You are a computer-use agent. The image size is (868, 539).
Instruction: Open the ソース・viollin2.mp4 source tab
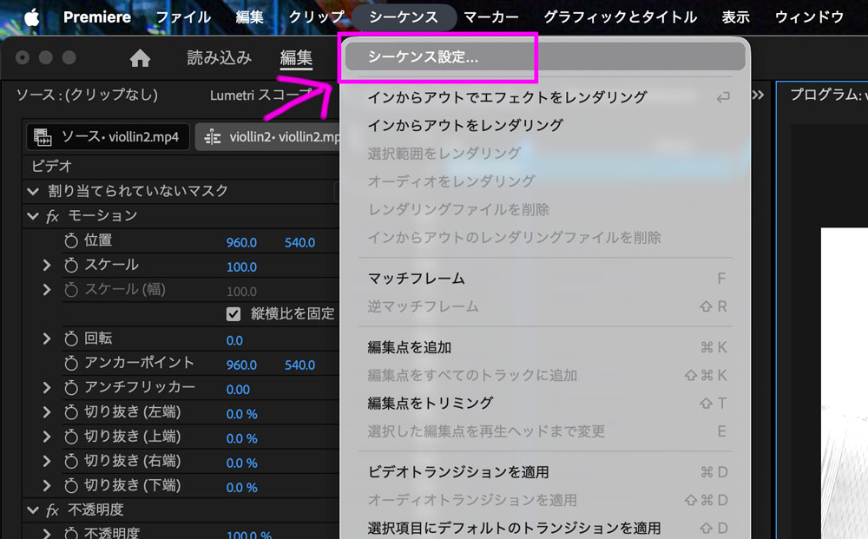(108, 137)
